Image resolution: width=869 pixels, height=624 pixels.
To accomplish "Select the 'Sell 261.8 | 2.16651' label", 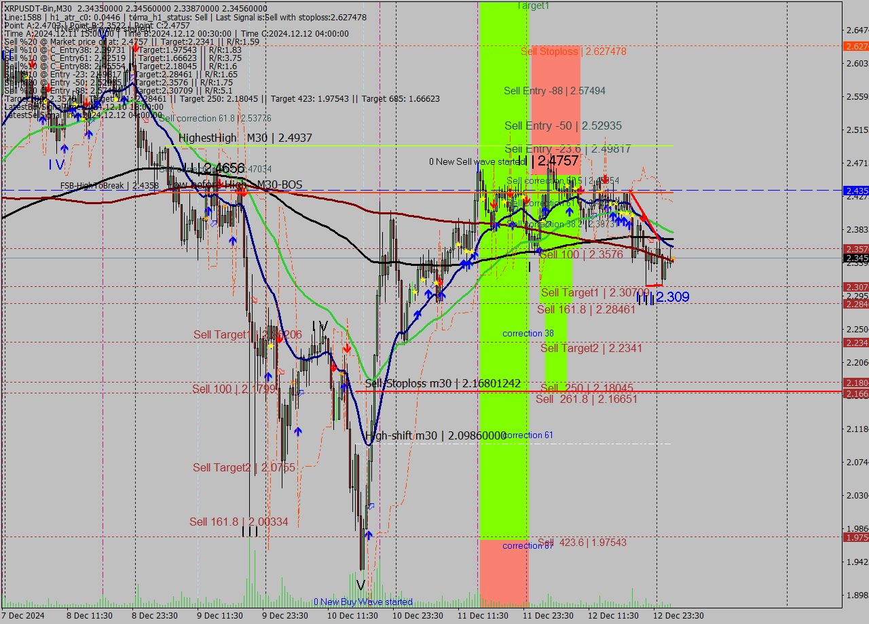I will (587, 399).
